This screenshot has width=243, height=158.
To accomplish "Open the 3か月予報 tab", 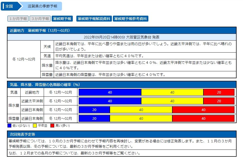I will point(40,19).
